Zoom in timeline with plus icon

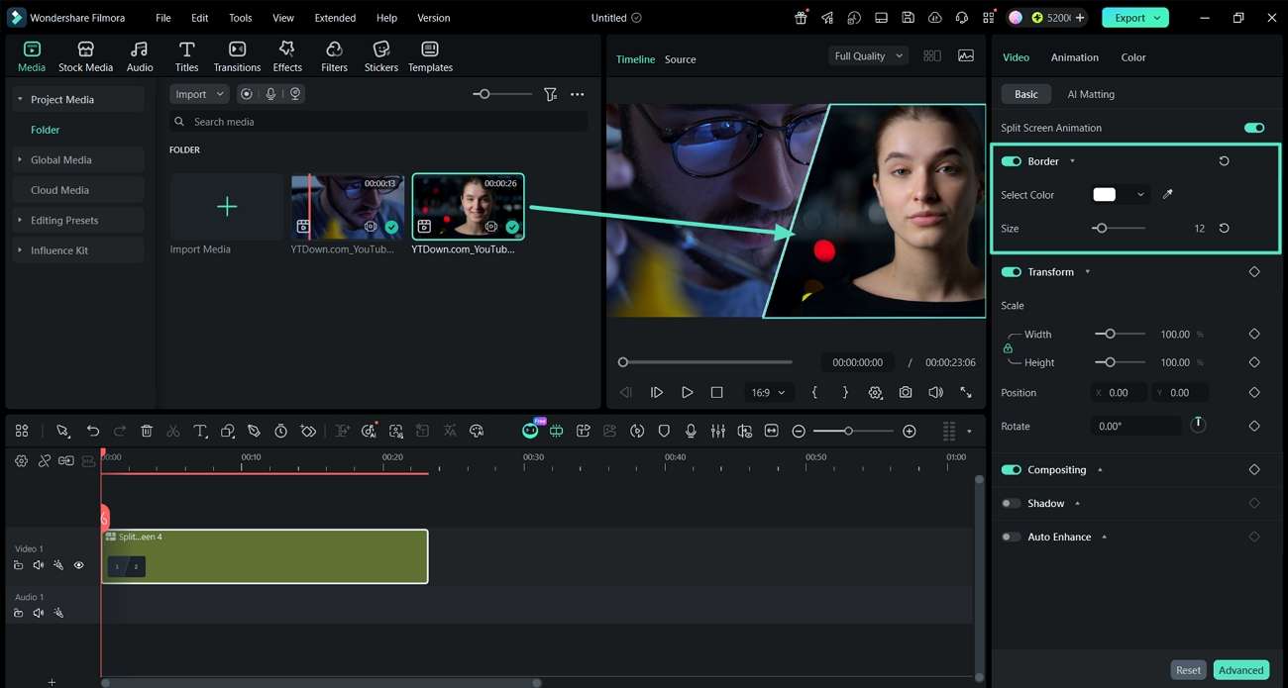click(910, 431)
